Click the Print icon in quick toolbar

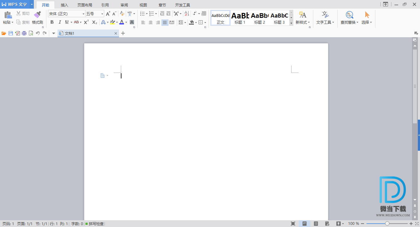click(24, 33)
